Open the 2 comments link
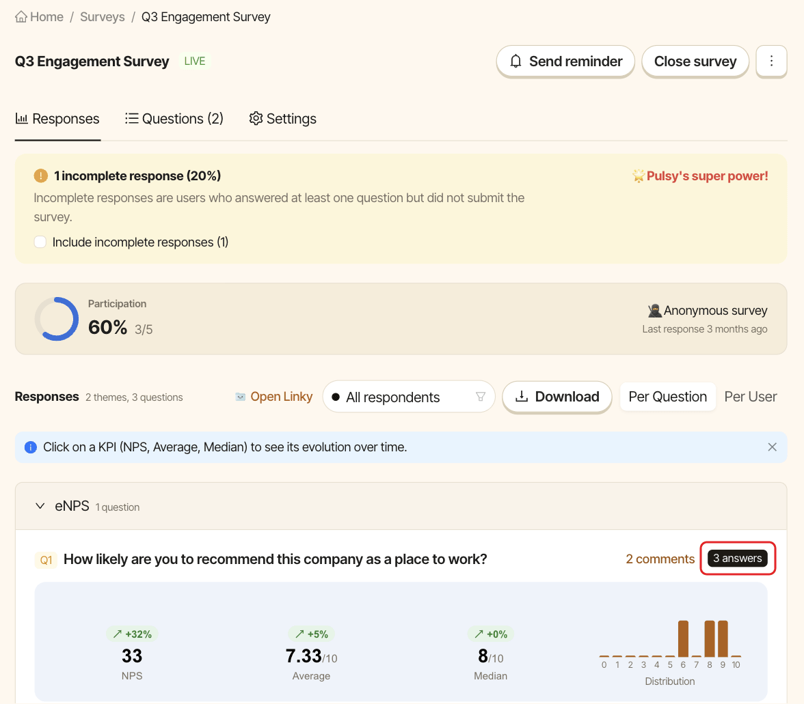Viewport: 804px width, 704px height. click(x=660, y=559)
